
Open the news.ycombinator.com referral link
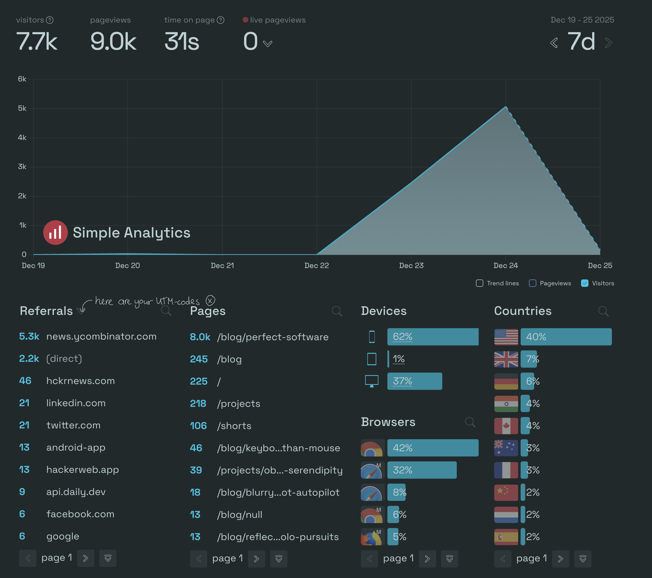[101, 336]
